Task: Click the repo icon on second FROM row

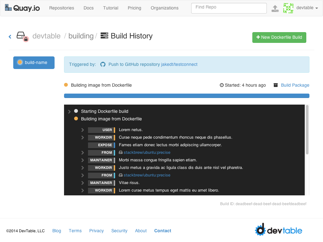Action: pos(121,175)
